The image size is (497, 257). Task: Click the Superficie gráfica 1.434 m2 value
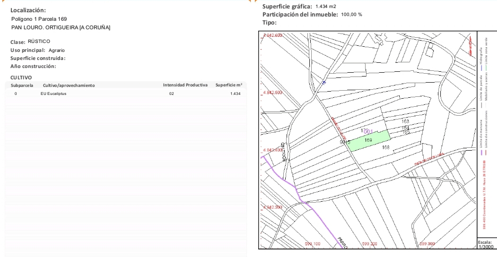pyautogui.click(x=325, y=7)
